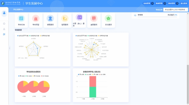Expand the collapsed sidebar with chevron

point(10,48)
